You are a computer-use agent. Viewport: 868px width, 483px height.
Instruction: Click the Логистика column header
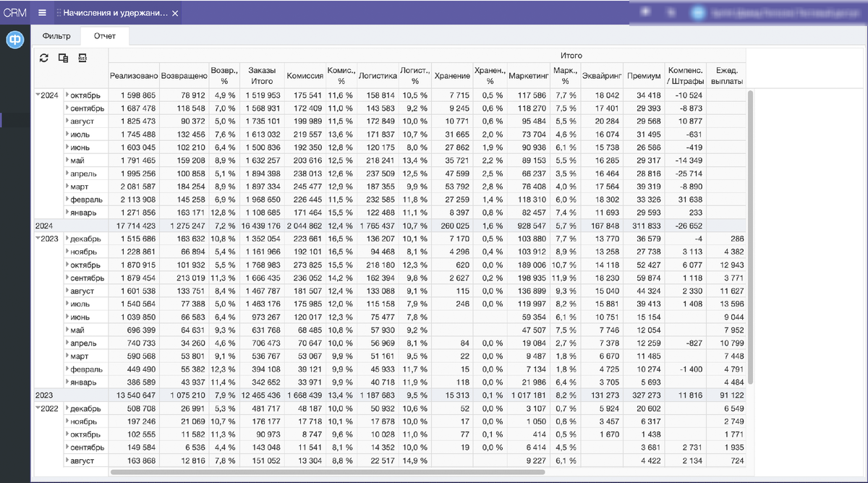tap(378, 75)
